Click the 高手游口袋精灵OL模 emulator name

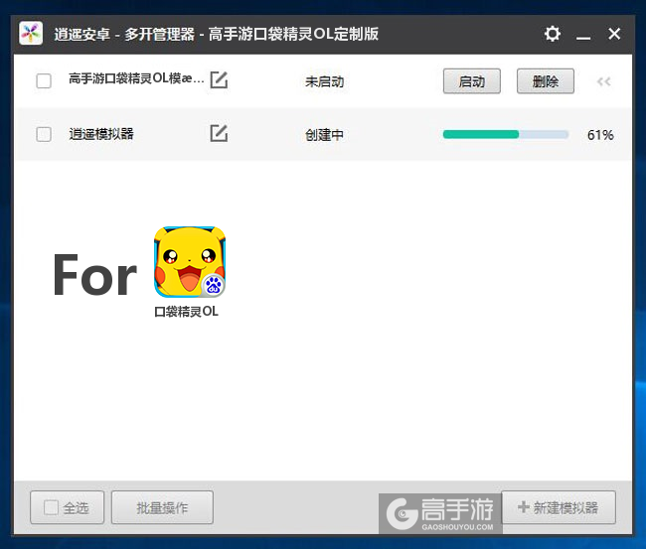pos(136,78)
